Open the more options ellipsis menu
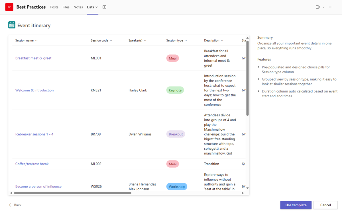Viewport: 342px width, 214px height. (331, 7)
